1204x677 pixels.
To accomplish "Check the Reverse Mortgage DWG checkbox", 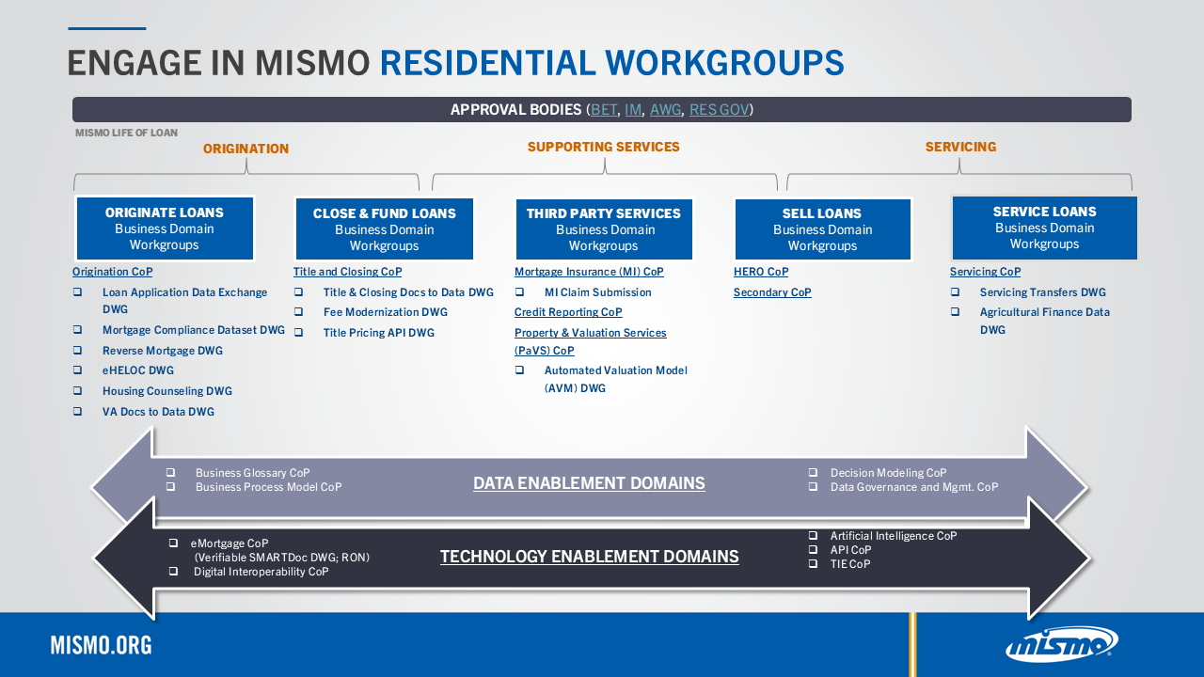I will tap(77, 350).
